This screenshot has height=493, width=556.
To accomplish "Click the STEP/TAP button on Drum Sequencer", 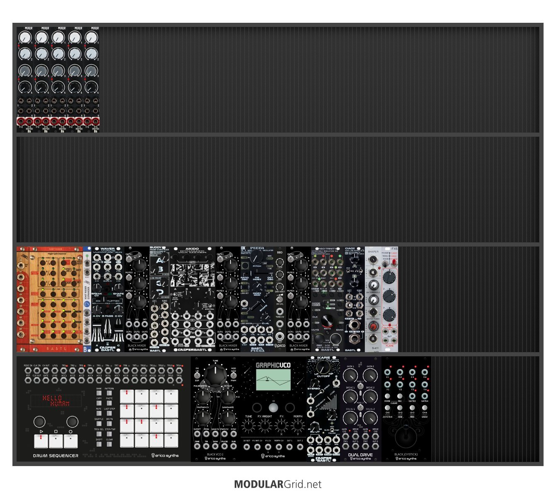I will point(109,434).
